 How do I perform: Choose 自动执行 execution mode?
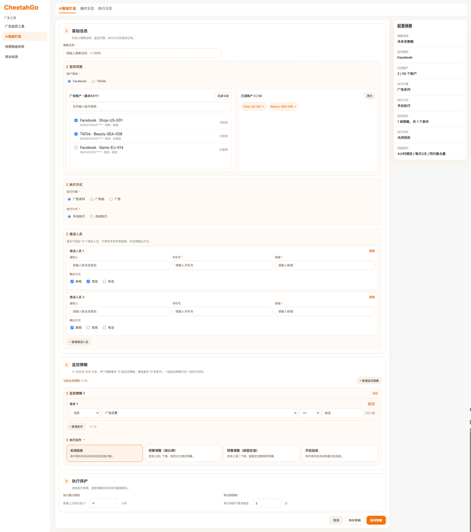pyautogui.click(x=91, y=217)
